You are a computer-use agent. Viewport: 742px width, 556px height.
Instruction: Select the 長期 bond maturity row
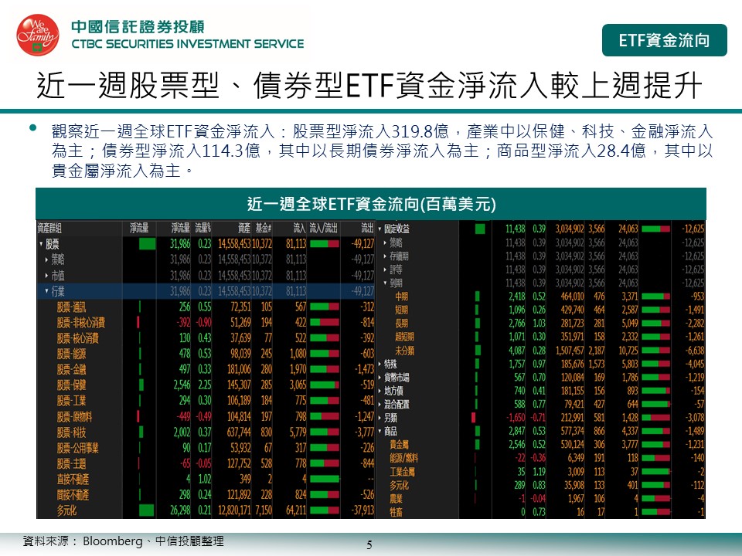pos(402,323)
